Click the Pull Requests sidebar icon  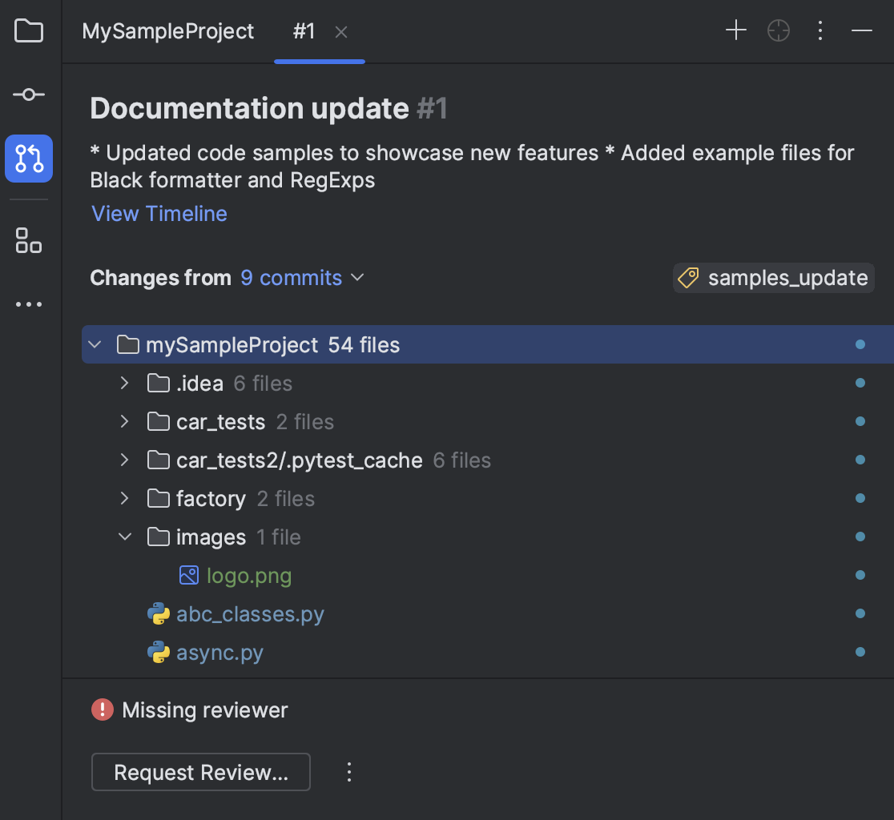coord(28,159)
